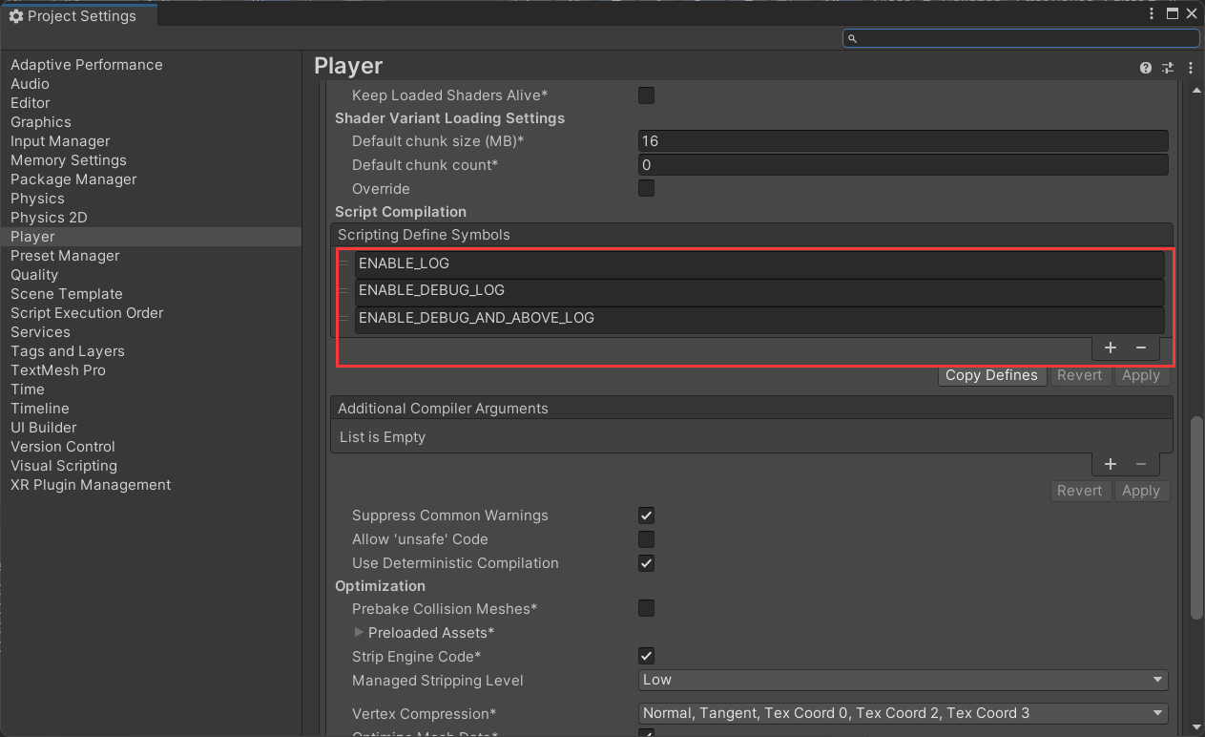Remove the selected Scripting Define Symbol

click(x=1140, y=347)
